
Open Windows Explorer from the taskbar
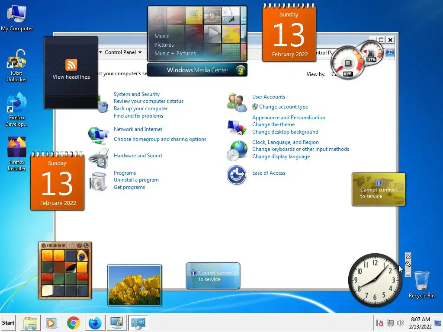[x=30, y=322]
